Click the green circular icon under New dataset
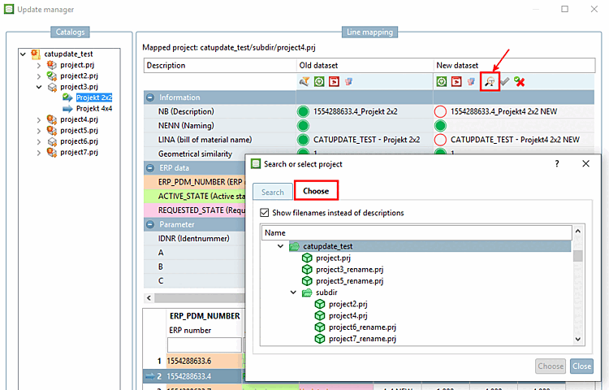This screenshot has height=390, width=609. (441, 81)
